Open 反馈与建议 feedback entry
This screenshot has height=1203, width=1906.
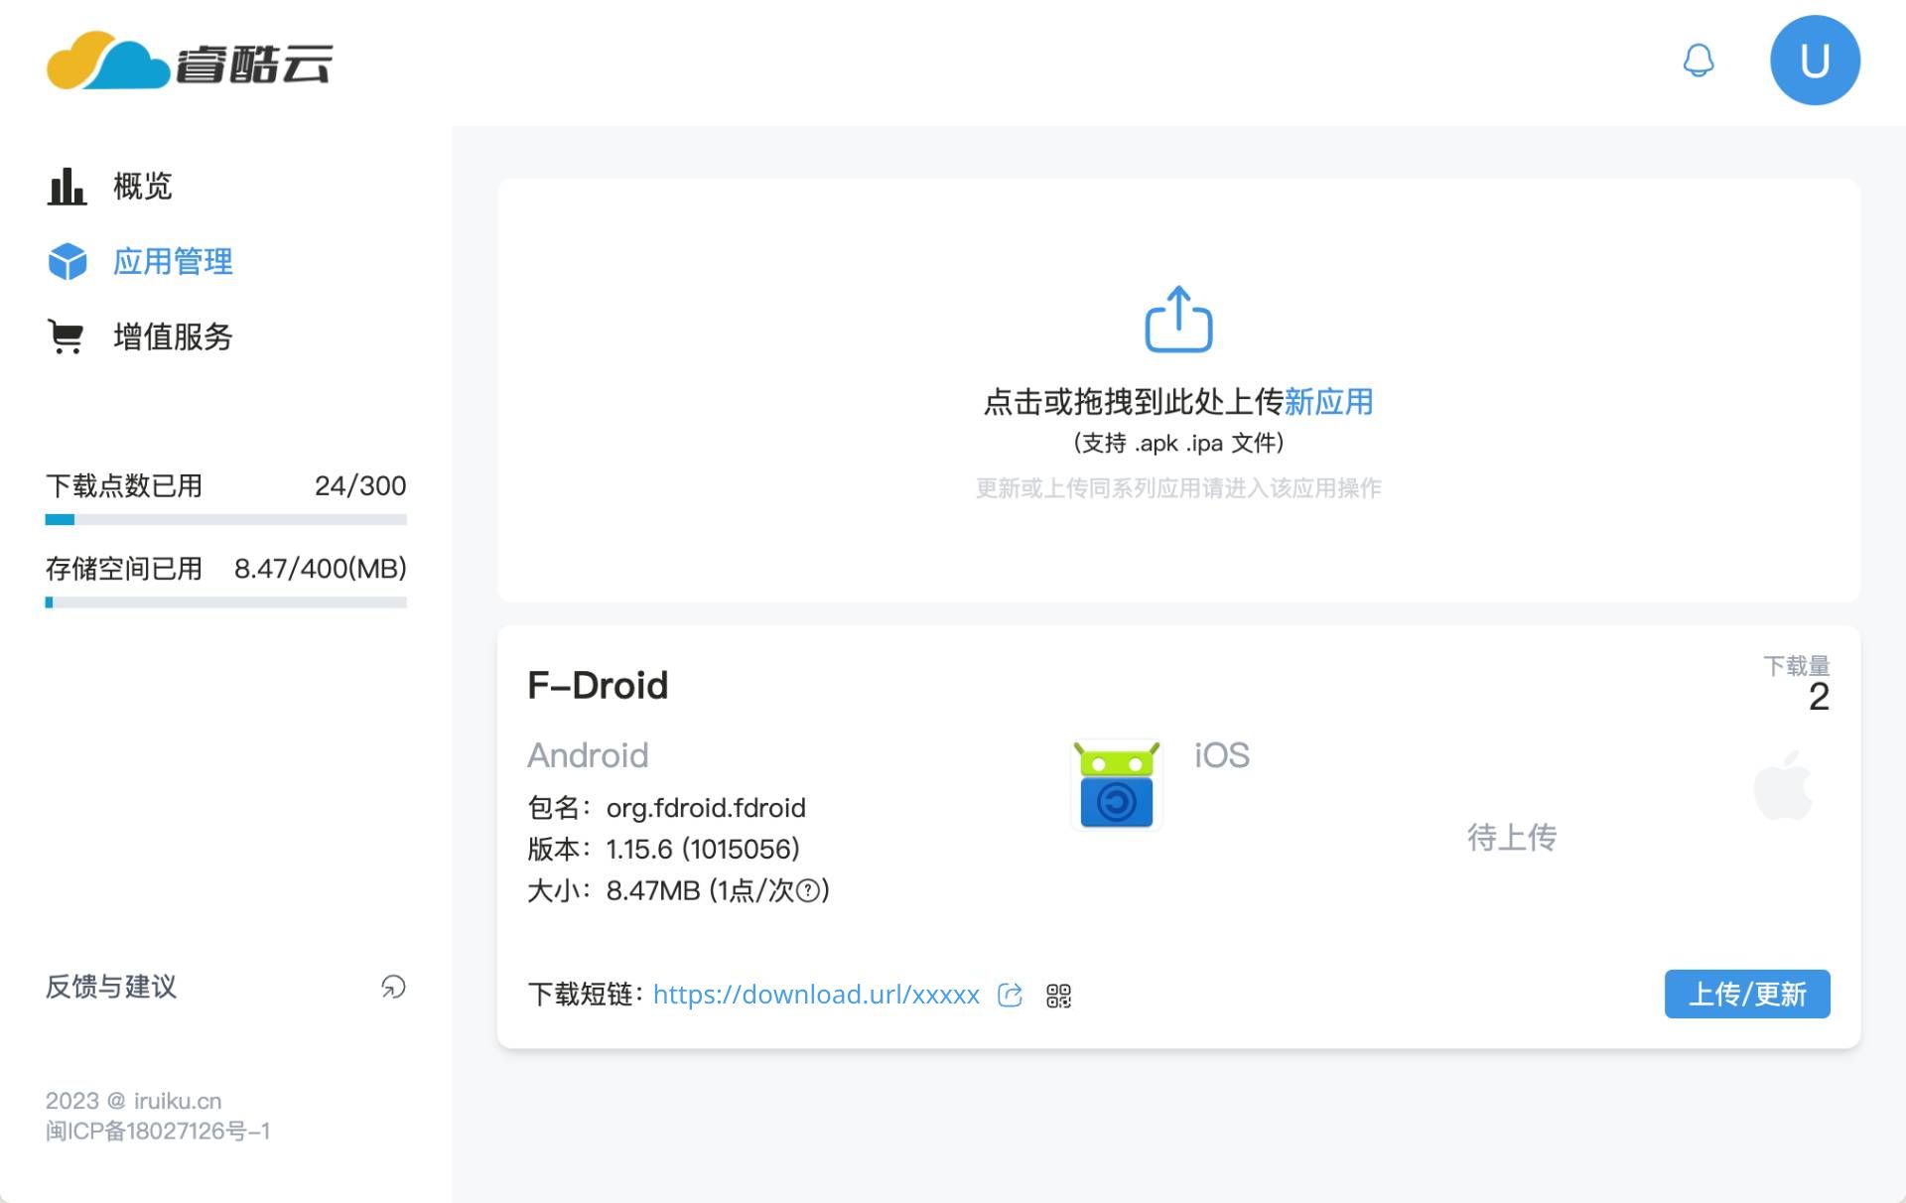tap(111, 987)
